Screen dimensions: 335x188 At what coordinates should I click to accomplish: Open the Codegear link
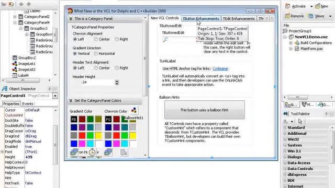tap(220, 68)
